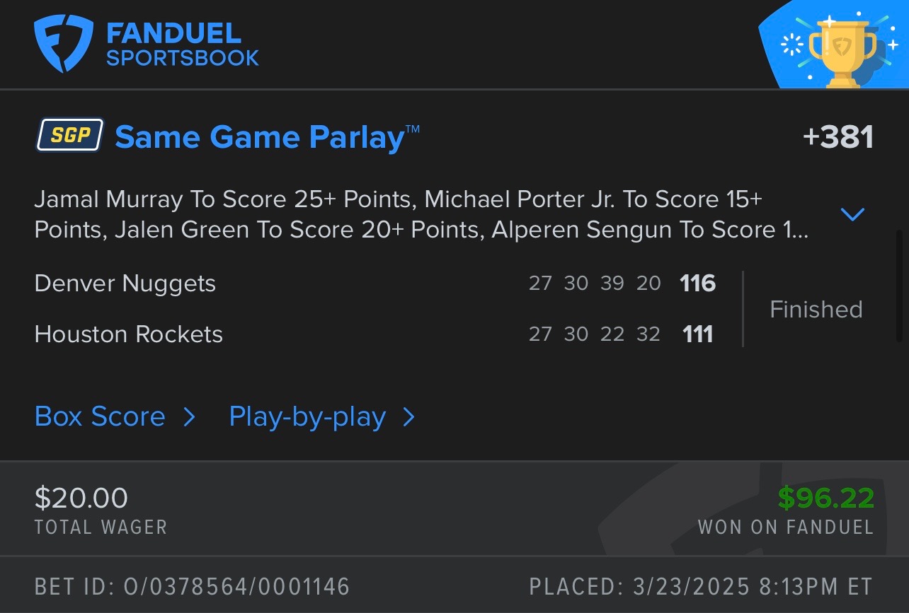Click the $96.22 winnings amount
This screenshot has height=613, width=909.
tap(825, 498)
